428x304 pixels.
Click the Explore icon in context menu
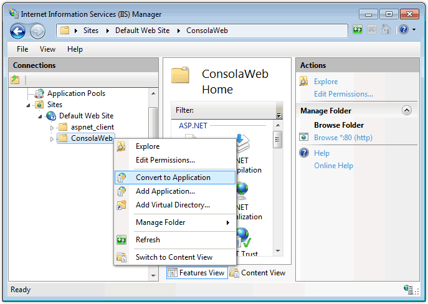click(121, 146)
